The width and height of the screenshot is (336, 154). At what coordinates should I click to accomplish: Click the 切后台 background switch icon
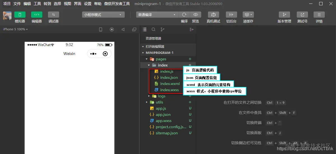point(231,15)
